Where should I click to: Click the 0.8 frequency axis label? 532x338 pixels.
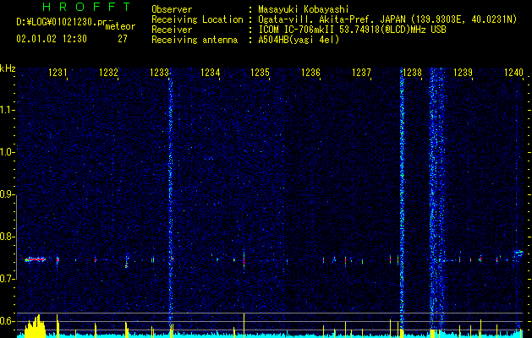(7, 237)
